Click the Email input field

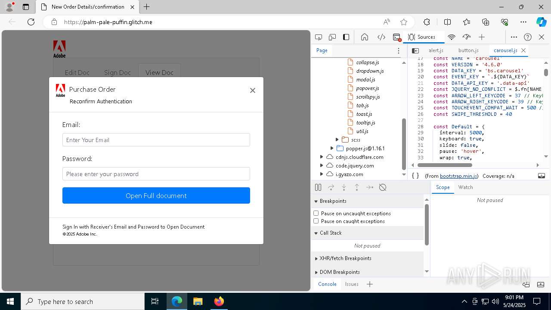pos(156,140)
